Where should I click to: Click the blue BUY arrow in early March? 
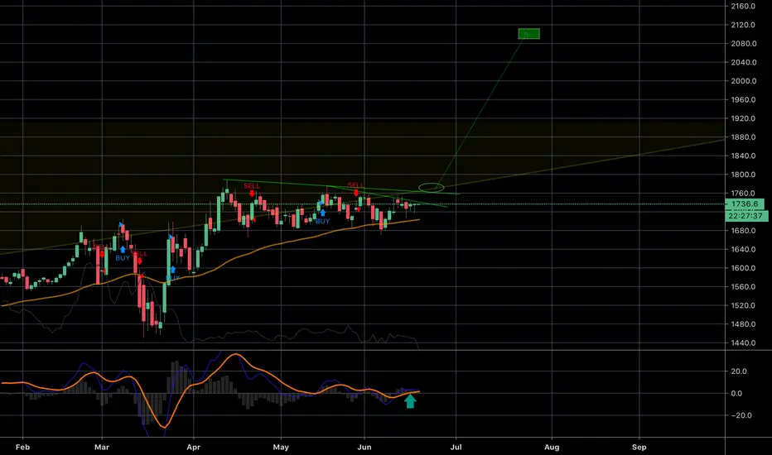pos(123,249)
